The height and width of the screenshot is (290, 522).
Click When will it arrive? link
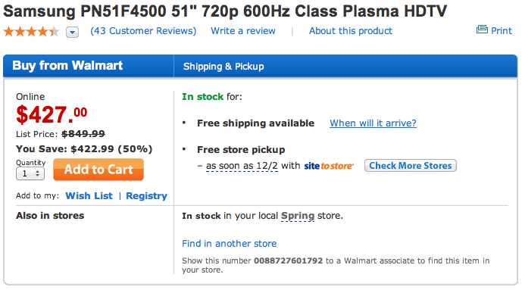click(373, 123)
